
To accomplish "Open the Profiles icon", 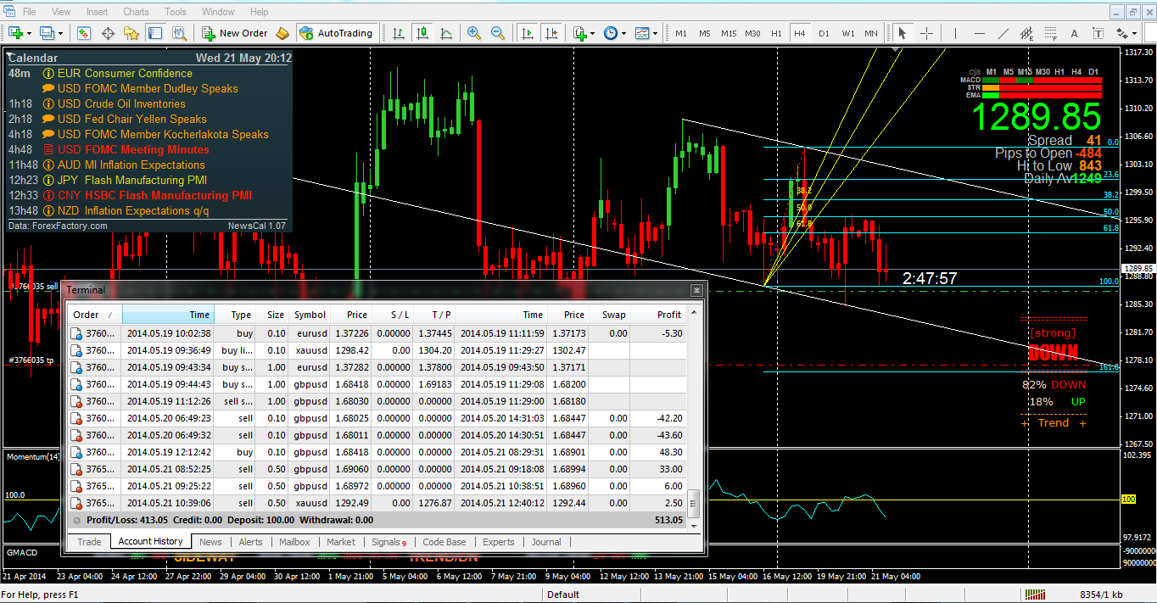I will point(48,33).
